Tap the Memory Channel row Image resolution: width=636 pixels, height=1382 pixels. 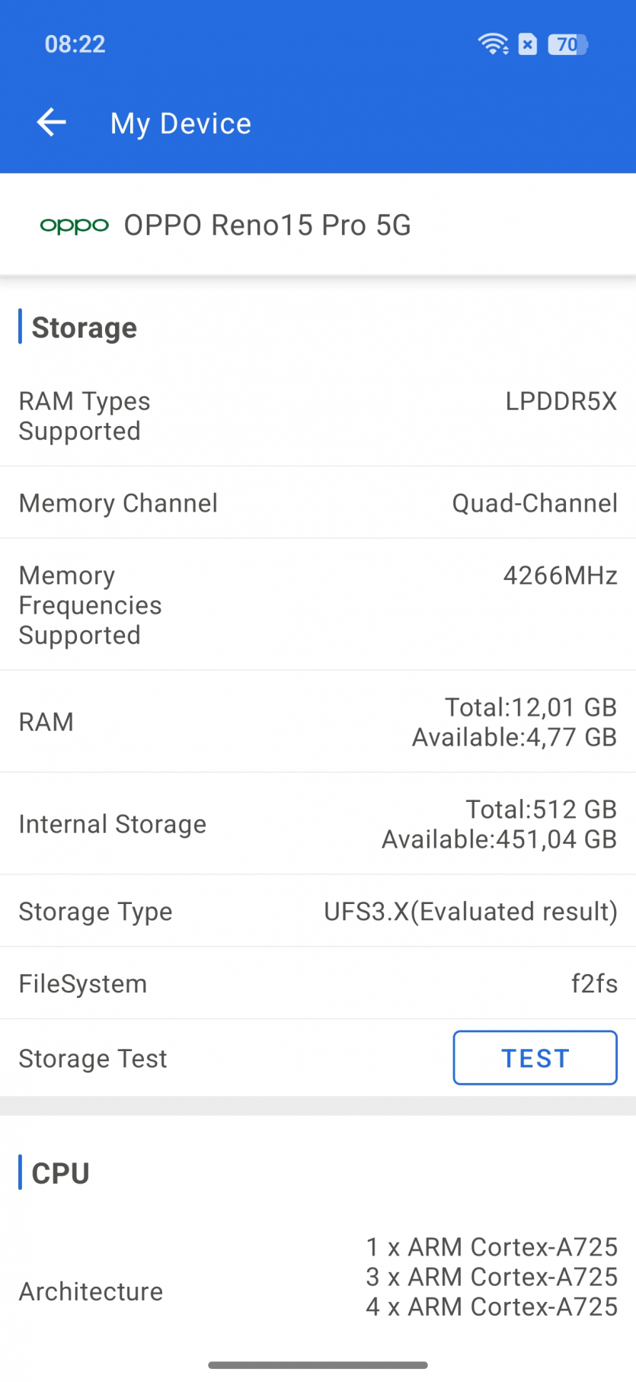click(x=318, y=503)
